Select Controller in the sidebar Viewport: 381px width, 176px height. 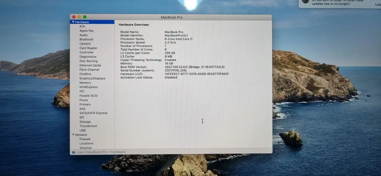pyautogui.click(x=87, y=52)
